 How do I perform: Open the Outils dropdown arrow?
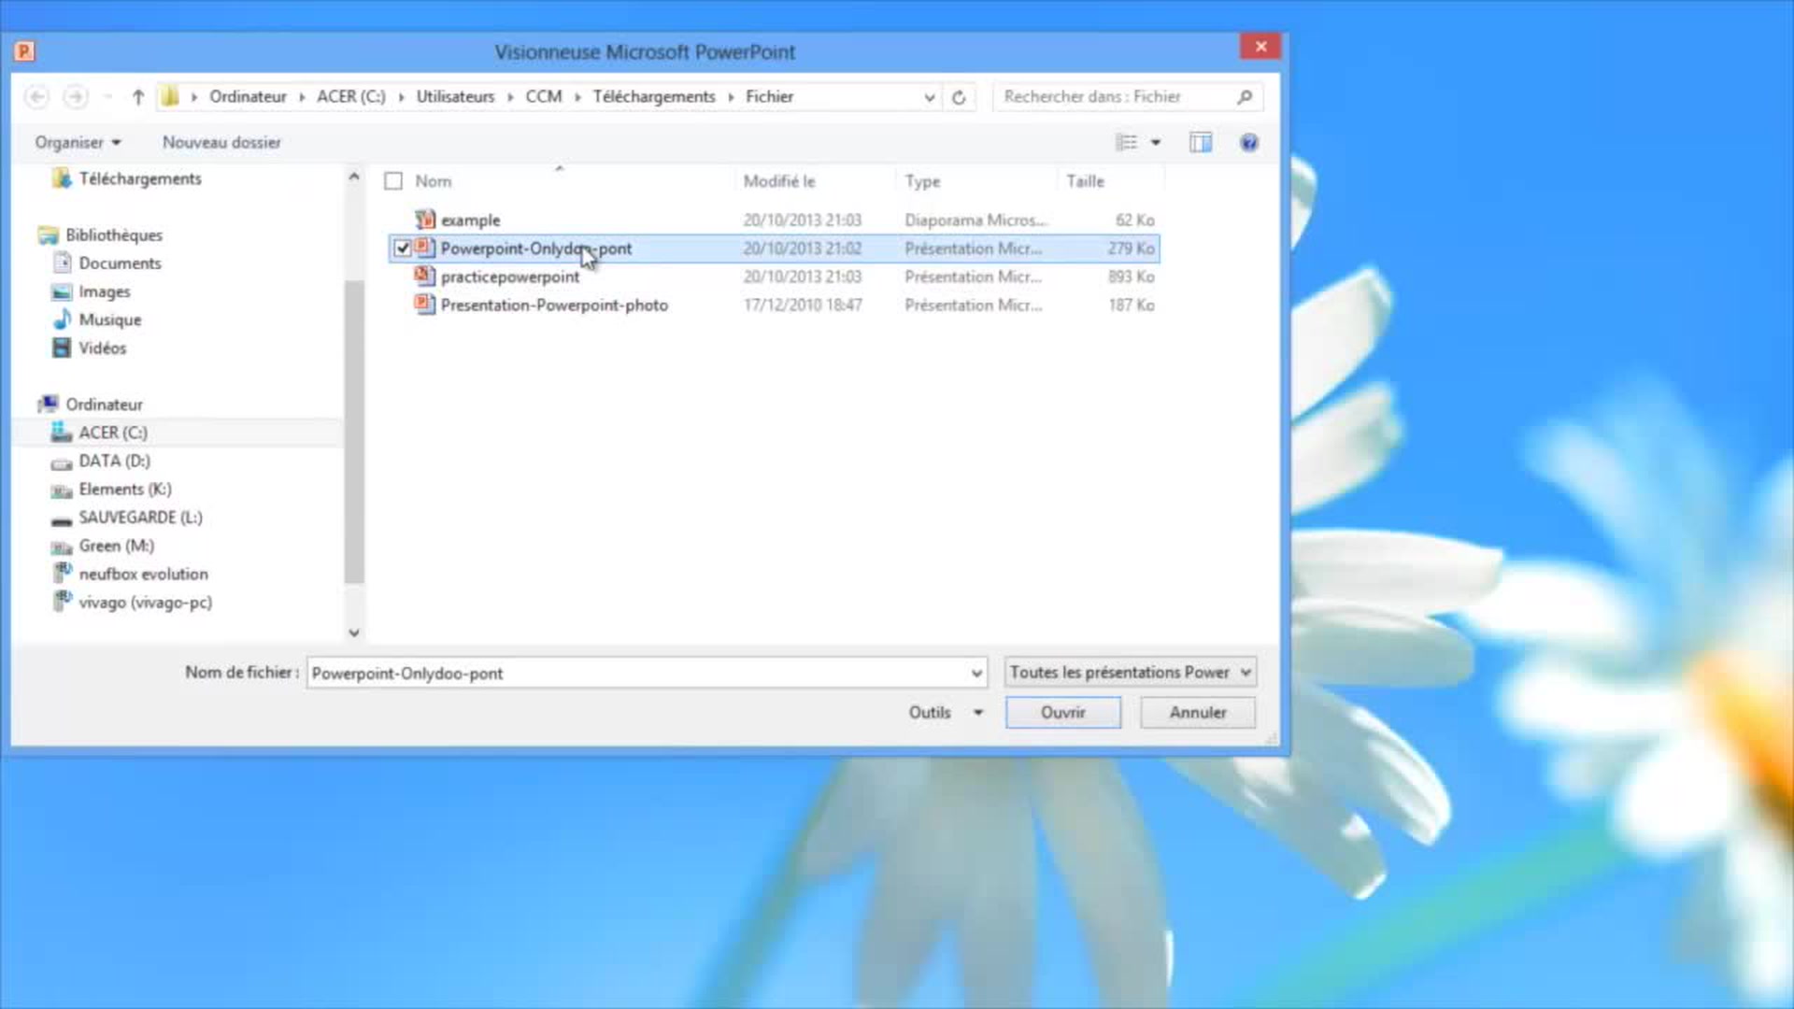point(978,712)
